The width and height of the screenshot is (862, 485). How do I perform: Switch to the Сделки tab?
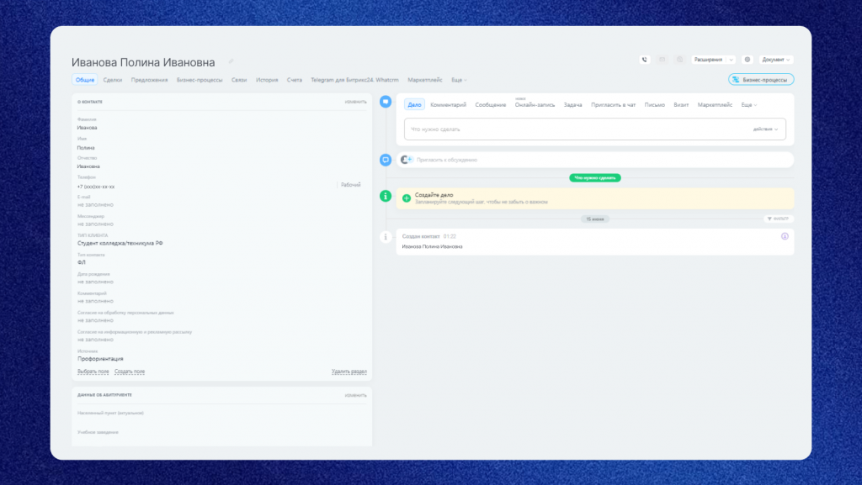112,80
